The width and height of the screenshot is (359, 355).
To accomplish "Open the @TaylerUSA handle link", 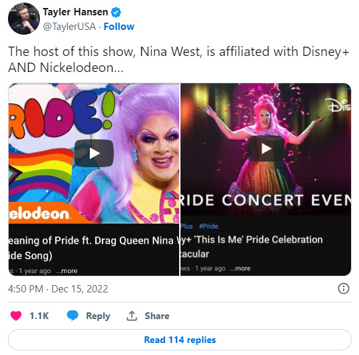I will (69, 27).
